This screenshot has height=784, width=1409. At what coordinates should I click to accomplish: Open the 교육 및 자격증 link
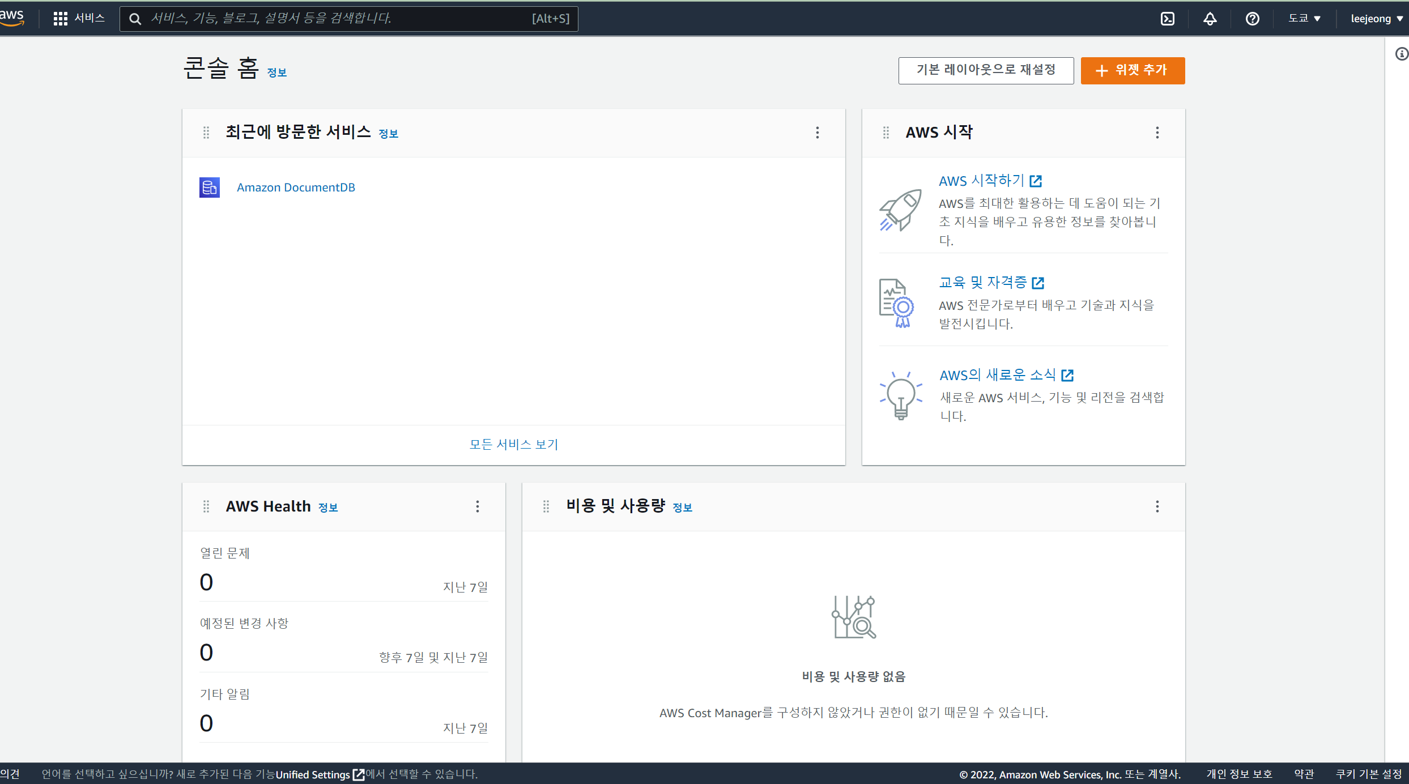[x=991, y=282]
